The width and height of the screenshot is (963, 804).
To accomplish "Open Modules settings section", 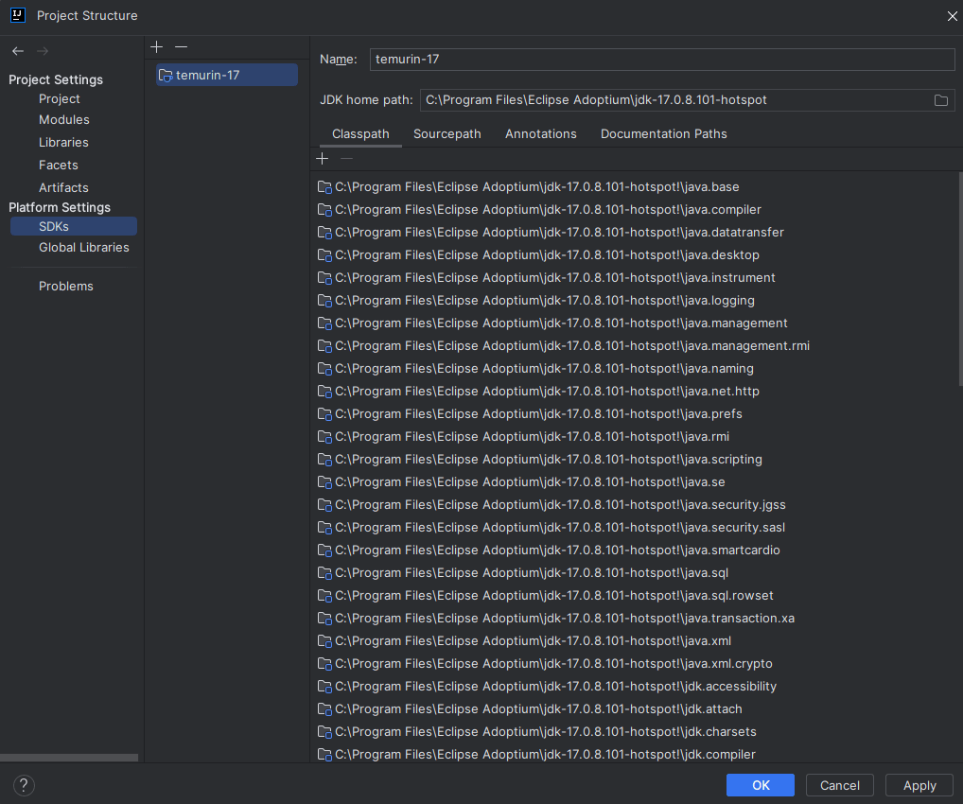I will 64,120.
